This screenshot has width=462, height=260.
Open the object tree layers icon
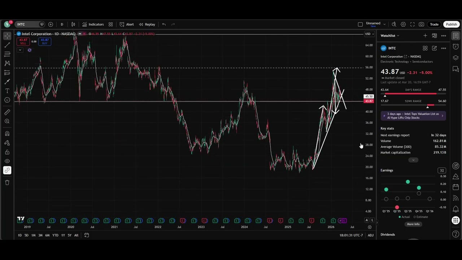[x=456, y=58]
